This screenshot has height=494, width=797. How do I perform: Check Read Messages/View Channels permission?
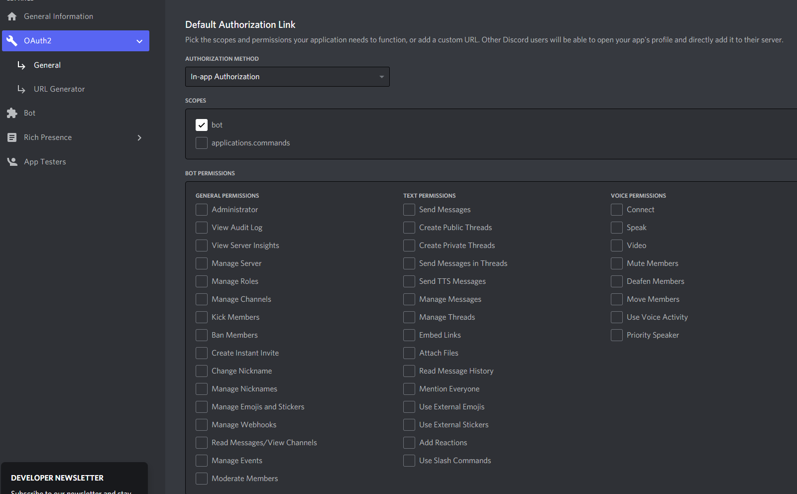pos(202,443)
